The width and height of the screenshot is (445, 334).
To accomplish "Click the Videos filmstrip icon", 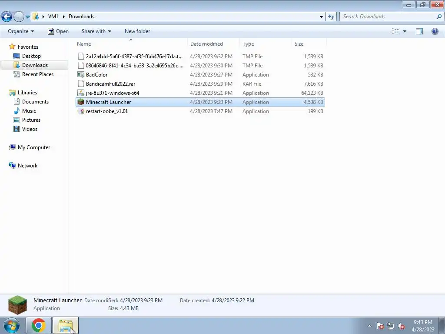I will click(17, 129).
